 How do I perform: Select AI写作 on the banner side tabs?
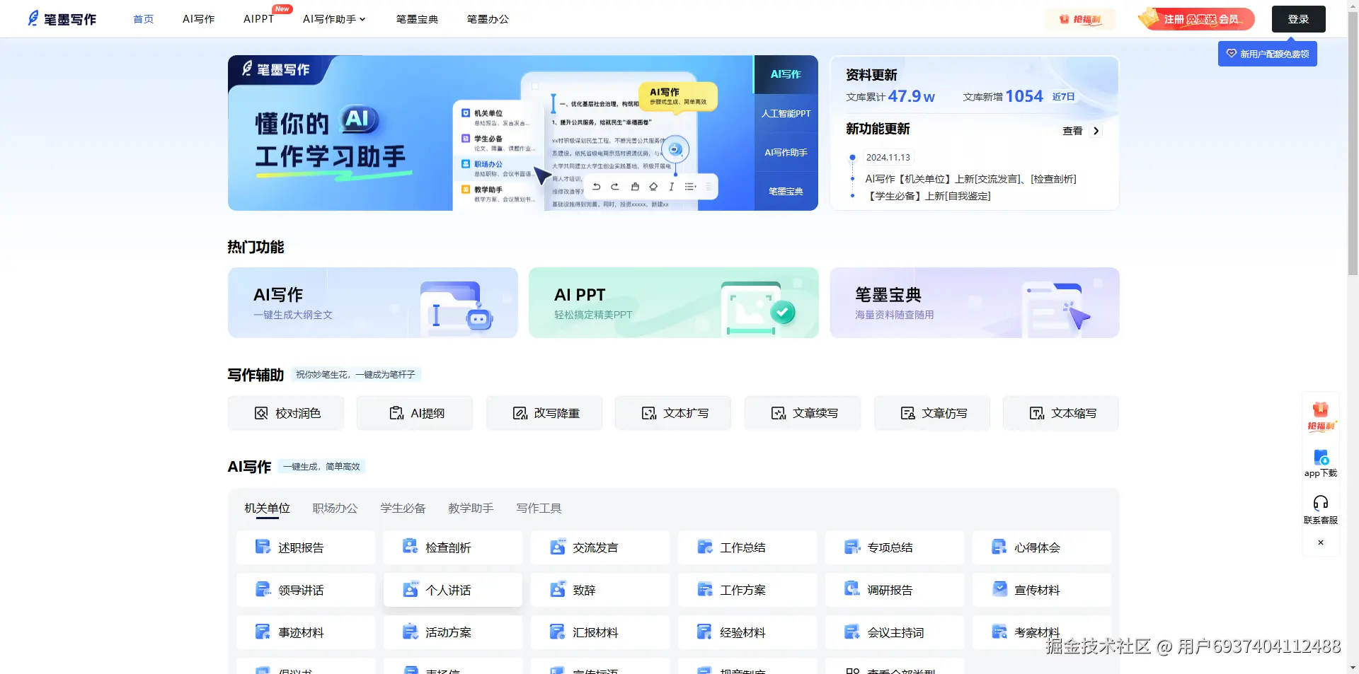tap(786, 74)
